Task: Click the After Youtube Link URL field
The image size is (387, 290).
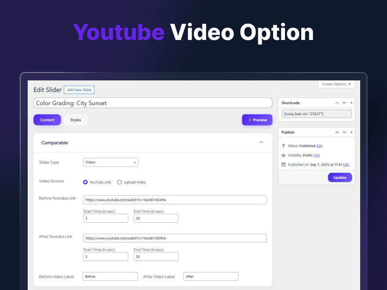Action: (x=175, y=238)
